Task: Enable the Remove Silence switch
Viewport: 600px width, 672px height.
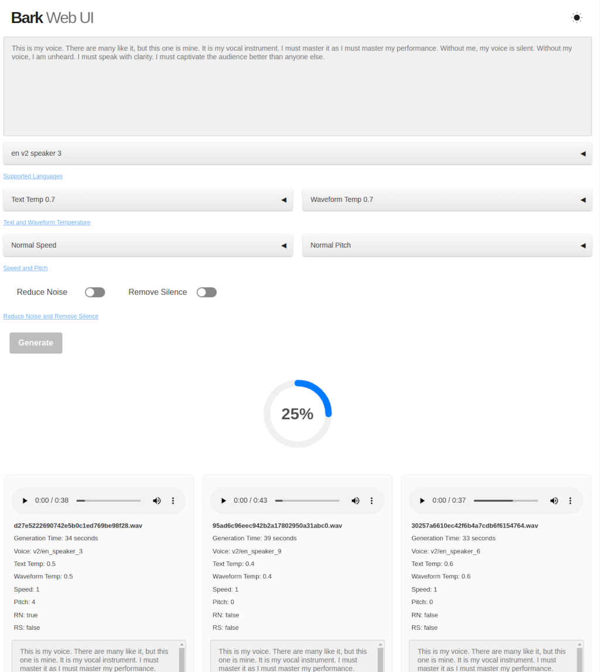Action: point(207,292)
